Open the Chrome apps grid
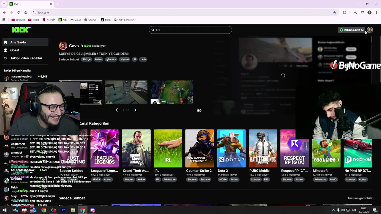The height and width of the screenshot is (214, 381). click(x=4, y=20)
